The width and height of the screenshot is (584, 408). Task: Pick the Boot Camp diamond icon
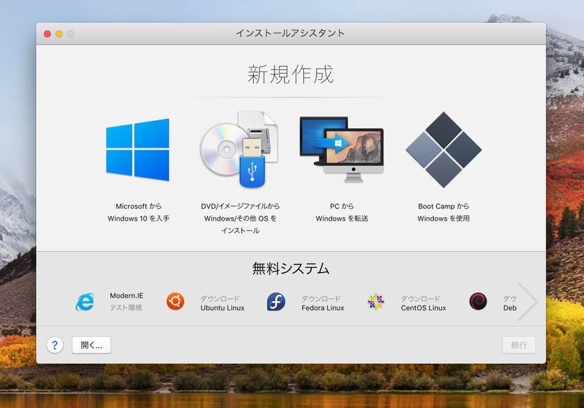pyautogui.click(x=443, y=149)
